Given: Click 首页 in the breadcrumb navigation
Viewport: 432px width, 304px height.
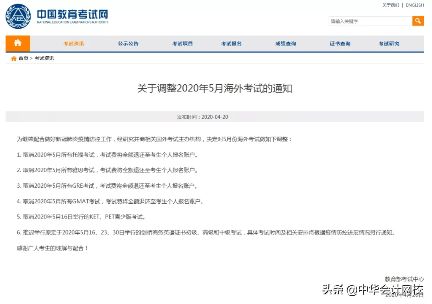Looking at the screenshot, I should [22, 58].
